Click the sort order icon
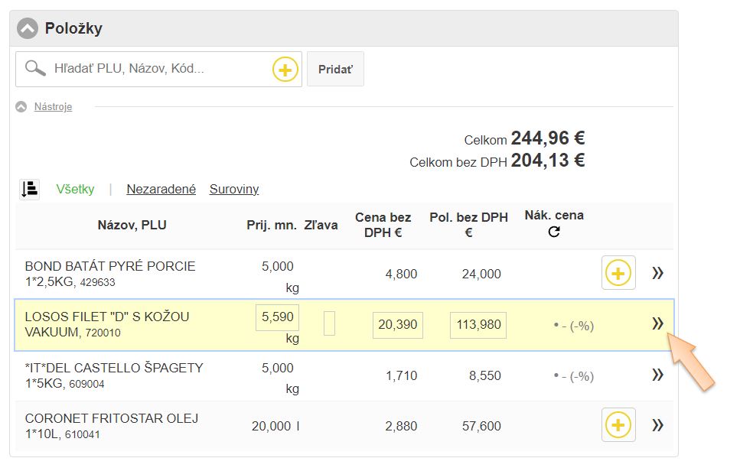 [x=30, y=189]
